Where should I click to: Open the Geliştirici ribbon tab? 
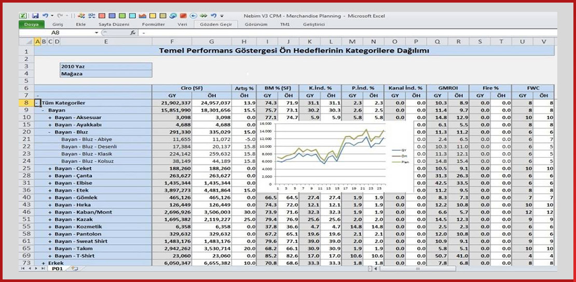[x=314, y=24]
